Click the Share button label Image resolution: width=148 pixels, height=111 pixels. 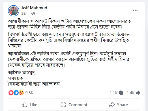pos(123,105)
